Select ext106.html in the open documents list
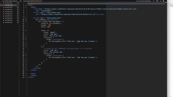This screenshot has width=173, height=97. (x=9, y=14)
